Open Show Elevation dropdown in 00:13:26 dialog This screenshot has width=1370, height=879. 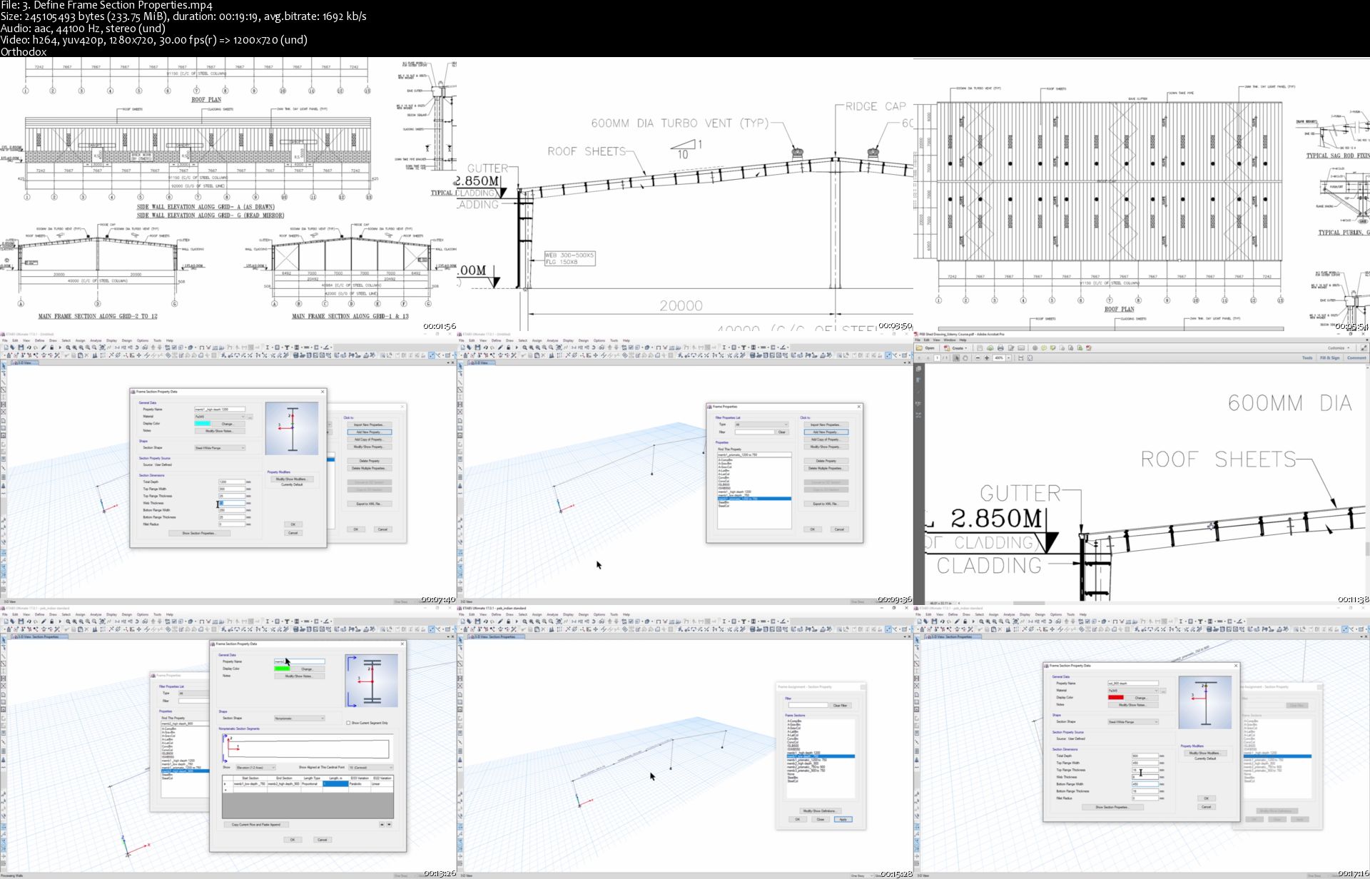[x=255, y=768]
